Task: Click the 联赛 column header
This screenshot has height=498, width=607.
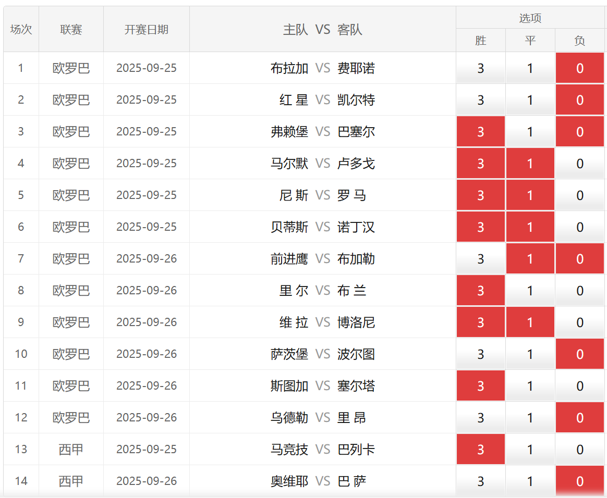Action: pyautogui.click(x=71, y=30)
